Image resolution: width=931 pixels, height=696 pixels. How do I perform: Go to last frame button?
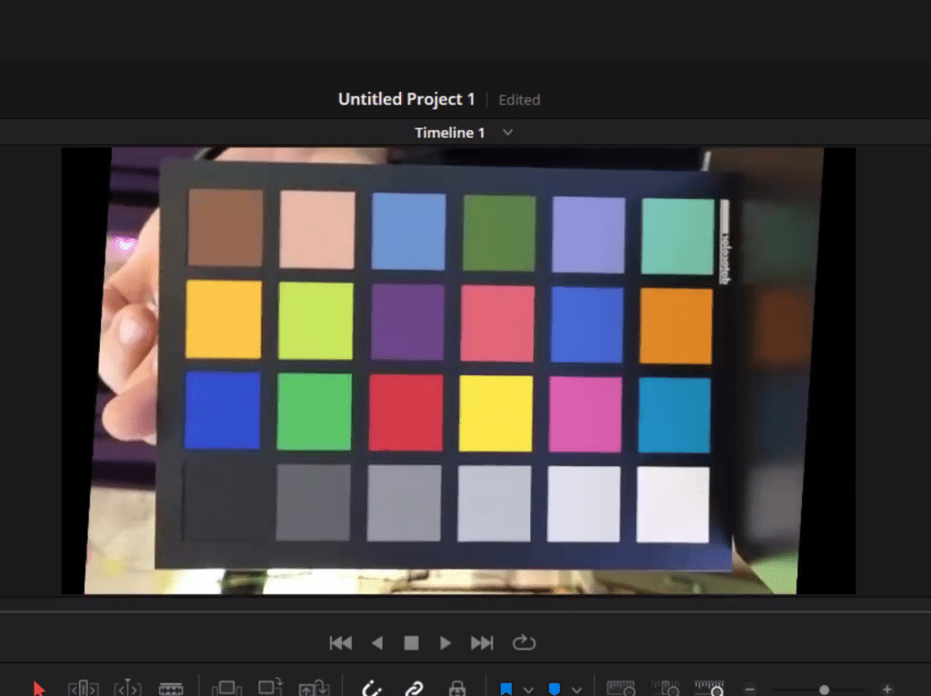(482, 643)
